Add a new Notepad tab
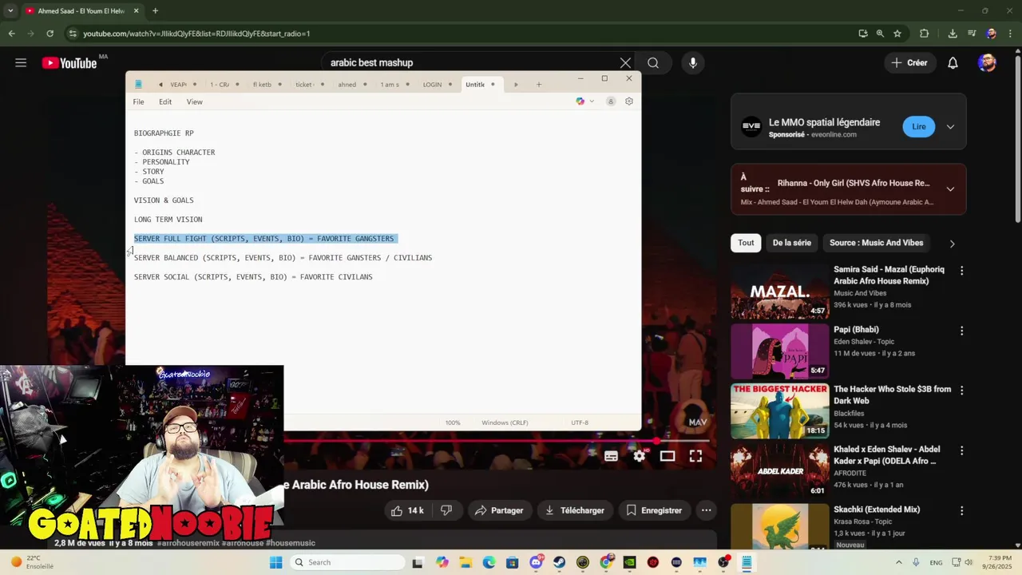Image resolution: width=1022 pixels, height=575 pixels. pos(539,84)
